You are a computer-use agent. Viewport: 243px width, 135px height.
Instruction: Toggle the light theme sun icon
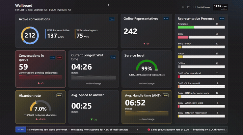tap(183, 7)
